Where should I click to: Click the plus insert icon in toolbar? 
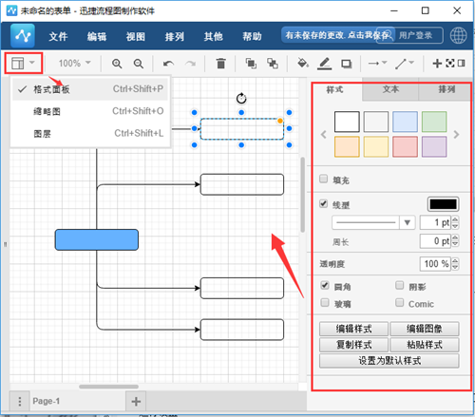coord(437,64)
